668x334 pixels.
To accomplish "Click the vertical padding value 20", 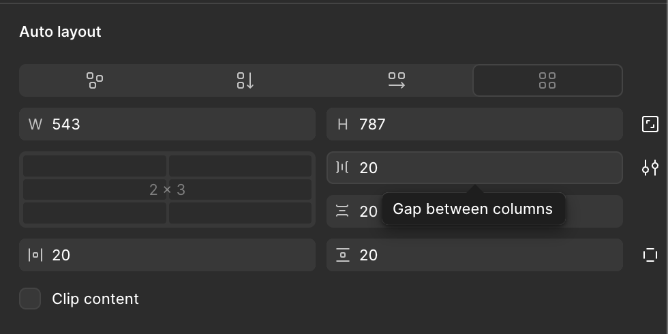I will tap(369, 255).
